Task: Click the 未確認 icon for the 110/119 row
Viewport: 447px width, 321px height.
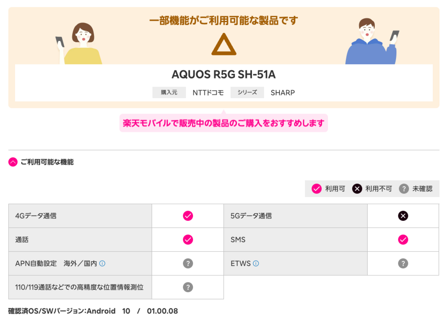Action: tap(187, 287)
